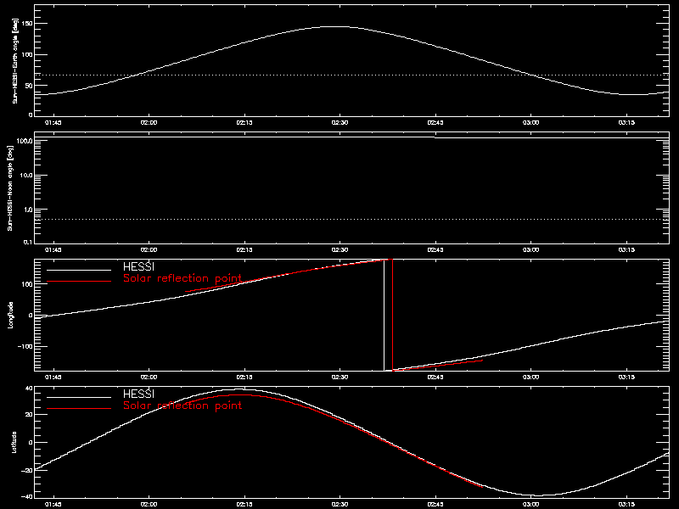This screenshot has height=509, width=679.
Task: Select 'HESSI' legend text in Latitude plot
Action: pyautogui.click(x=138, y=394)
